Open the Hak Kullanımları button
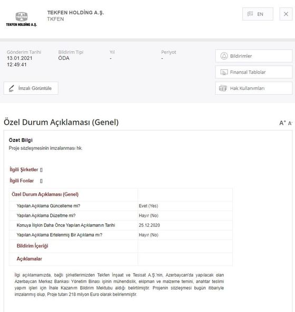 (x=254, y=88)
